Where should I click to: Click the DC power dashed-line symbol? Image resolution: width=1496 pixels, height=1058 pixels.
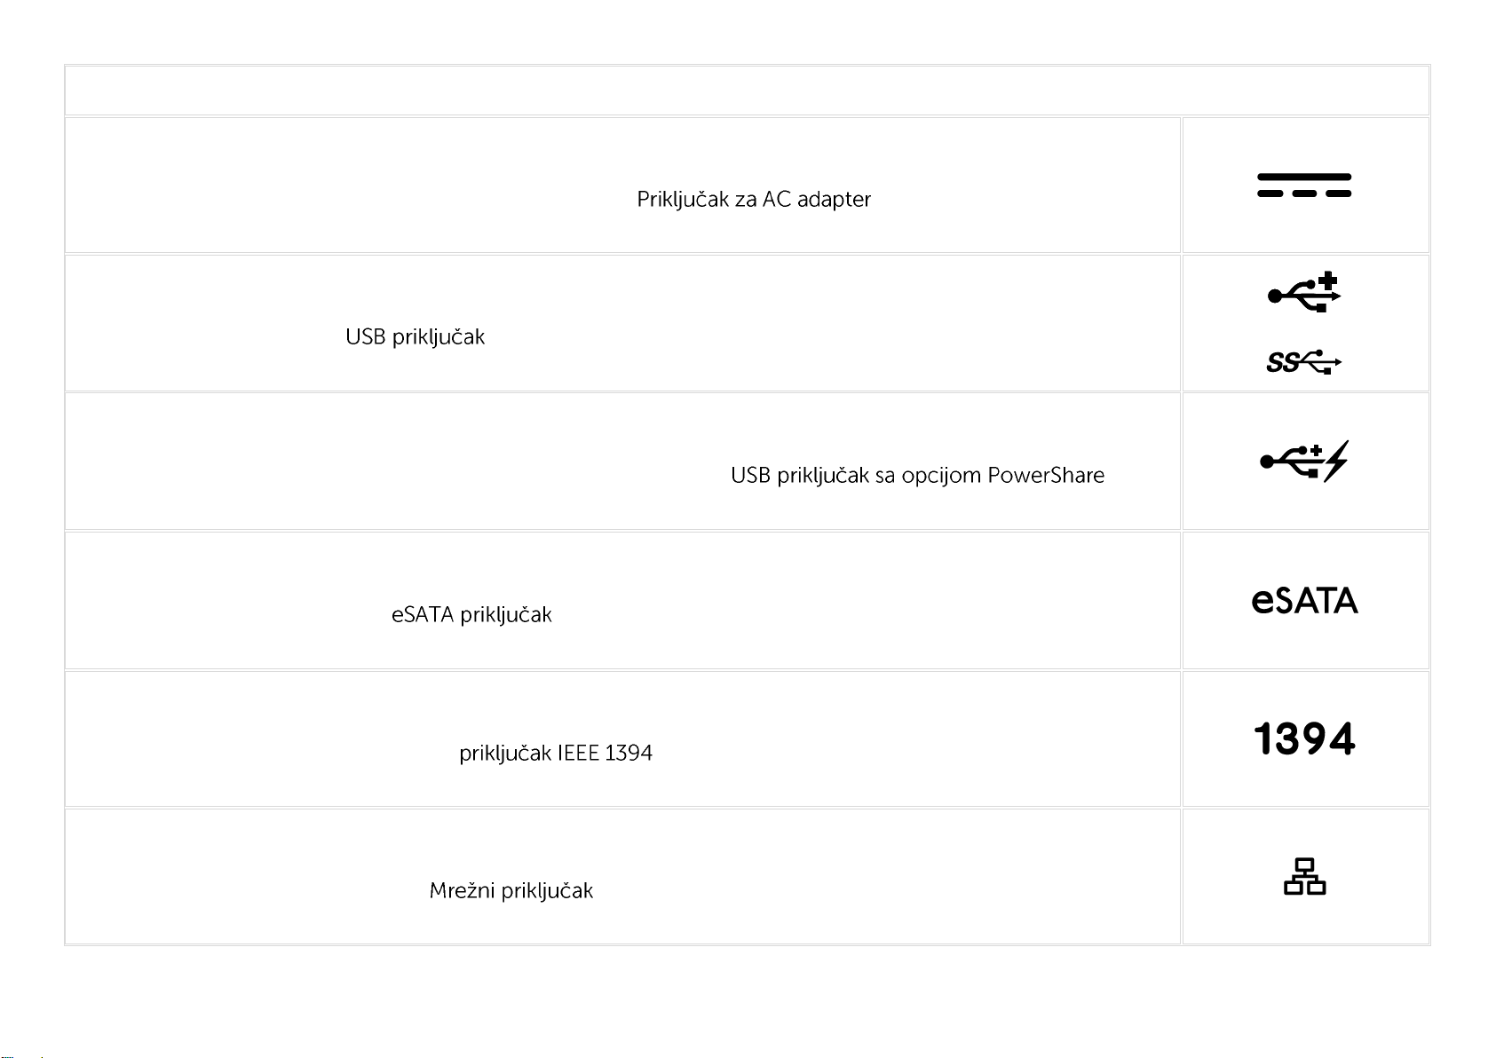pos(1304,185)
